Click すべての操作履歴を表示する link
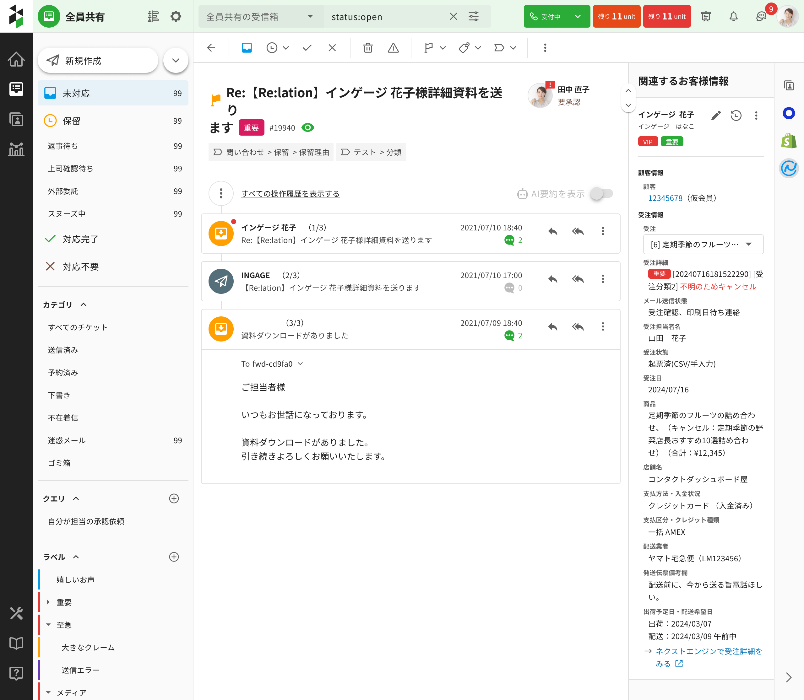 (x=290, y=194)
